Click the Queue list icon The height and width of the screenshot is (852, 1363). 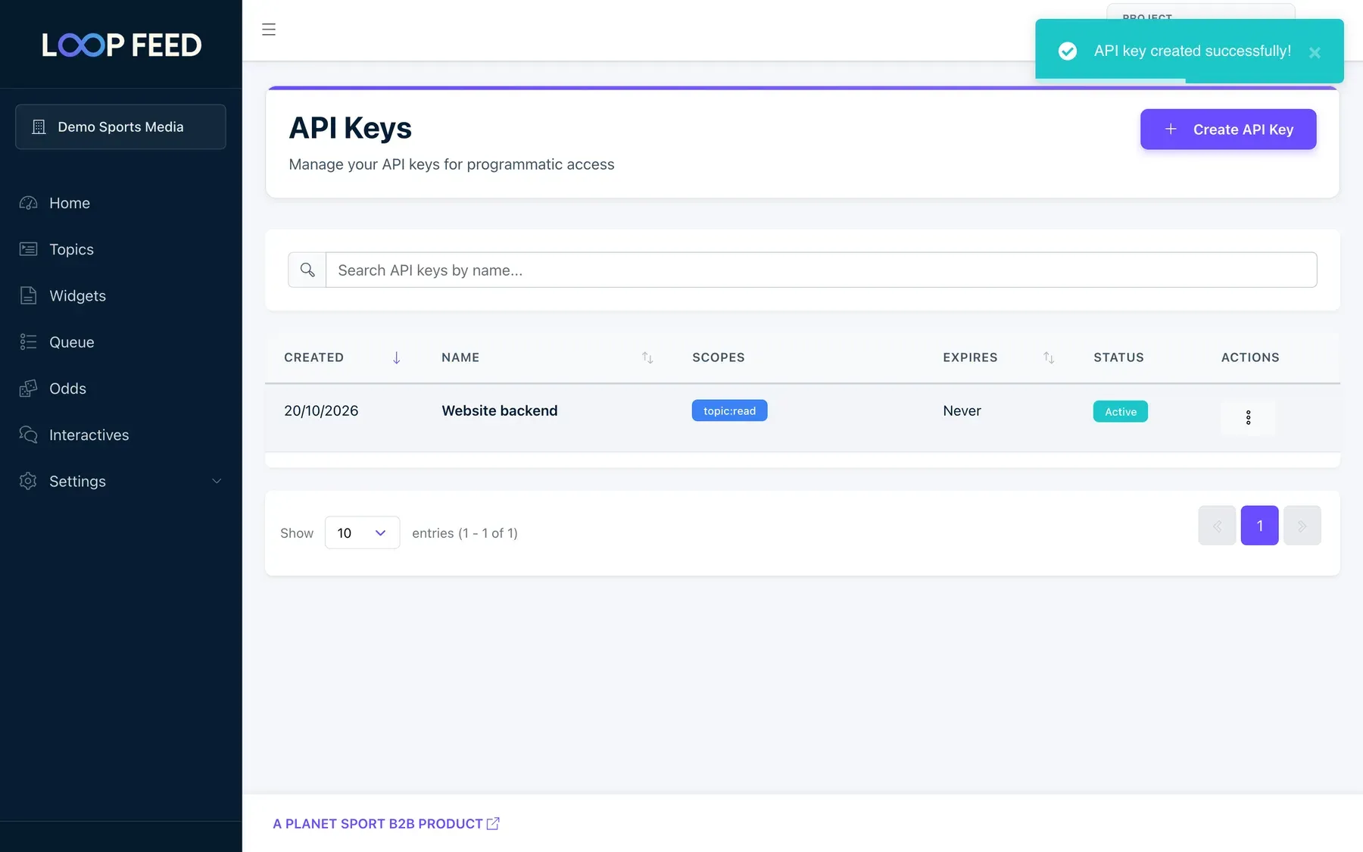click(x=28, y=342)
